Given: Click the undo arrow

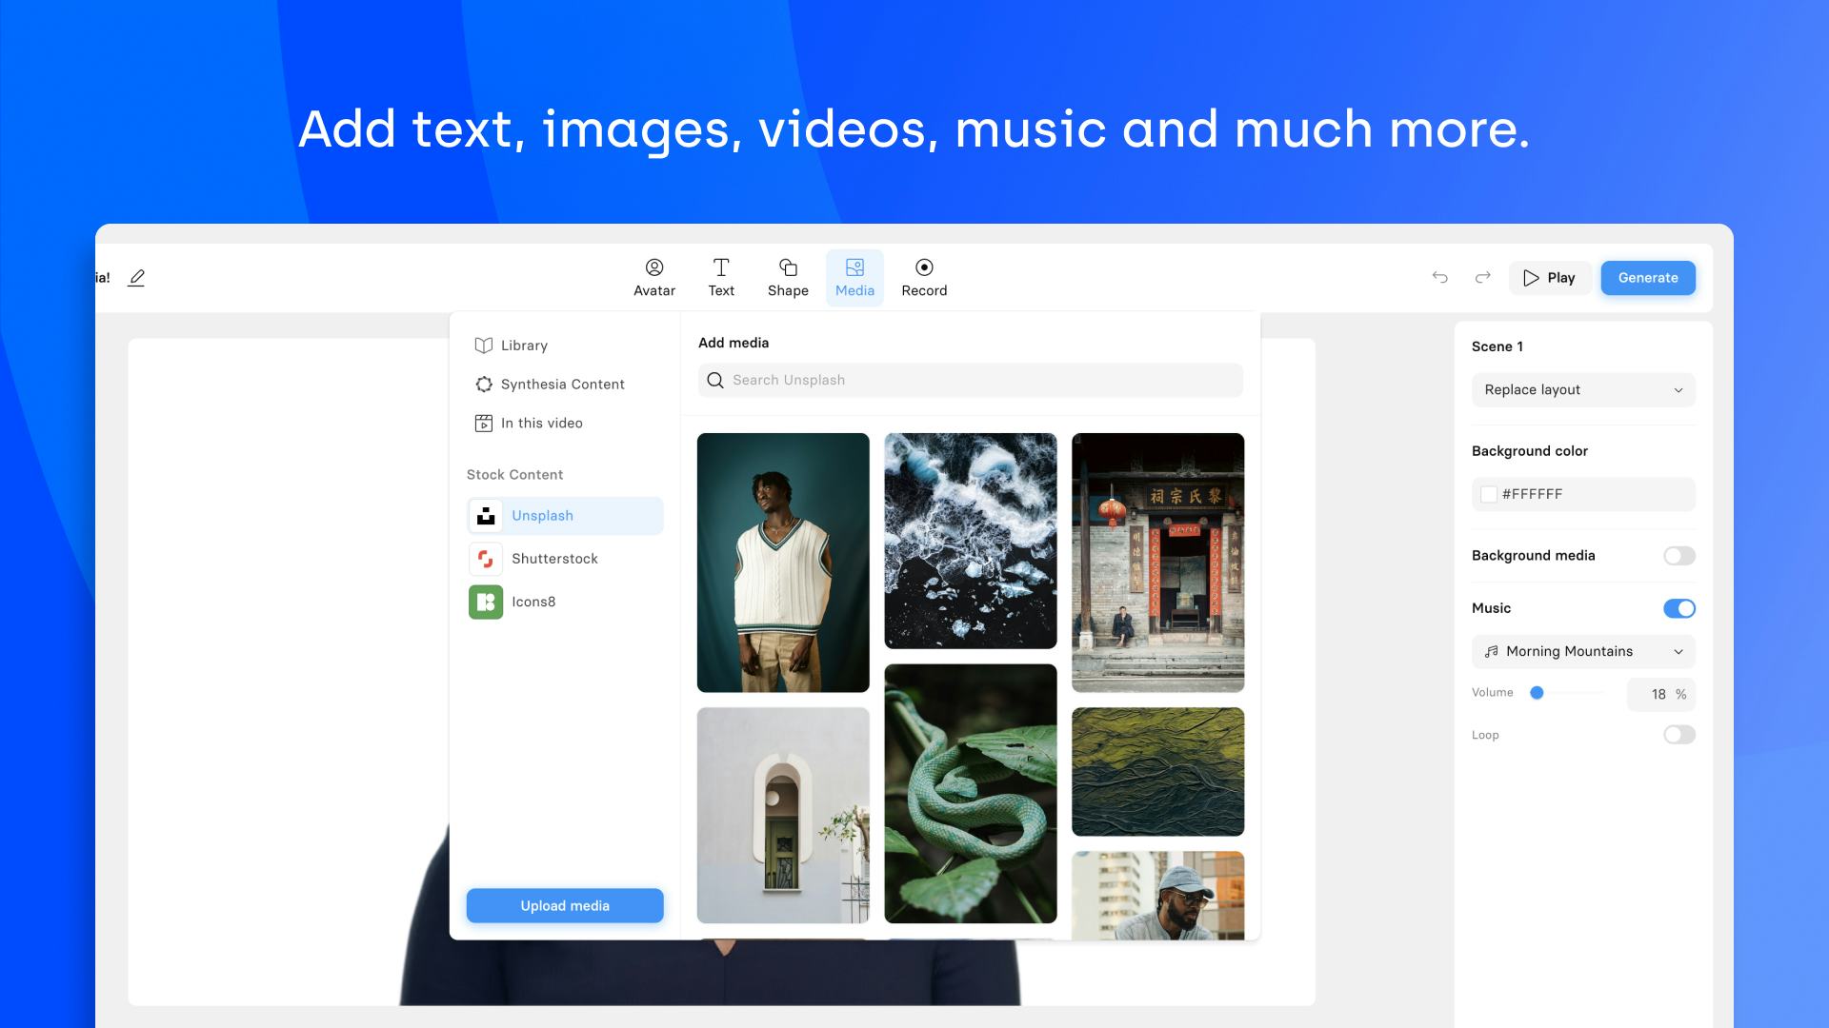Looking at the screenshot, I should 1439,278.
